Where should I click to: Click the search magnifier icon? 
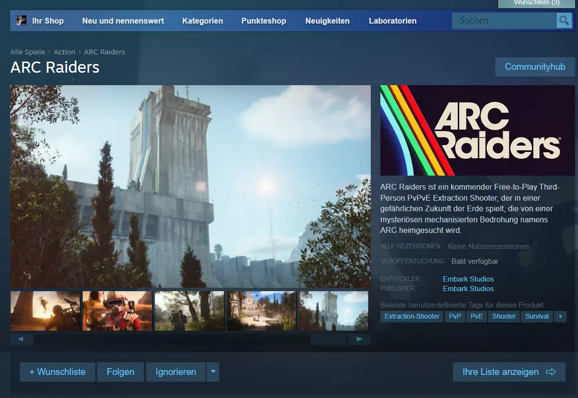pos(564,21)
